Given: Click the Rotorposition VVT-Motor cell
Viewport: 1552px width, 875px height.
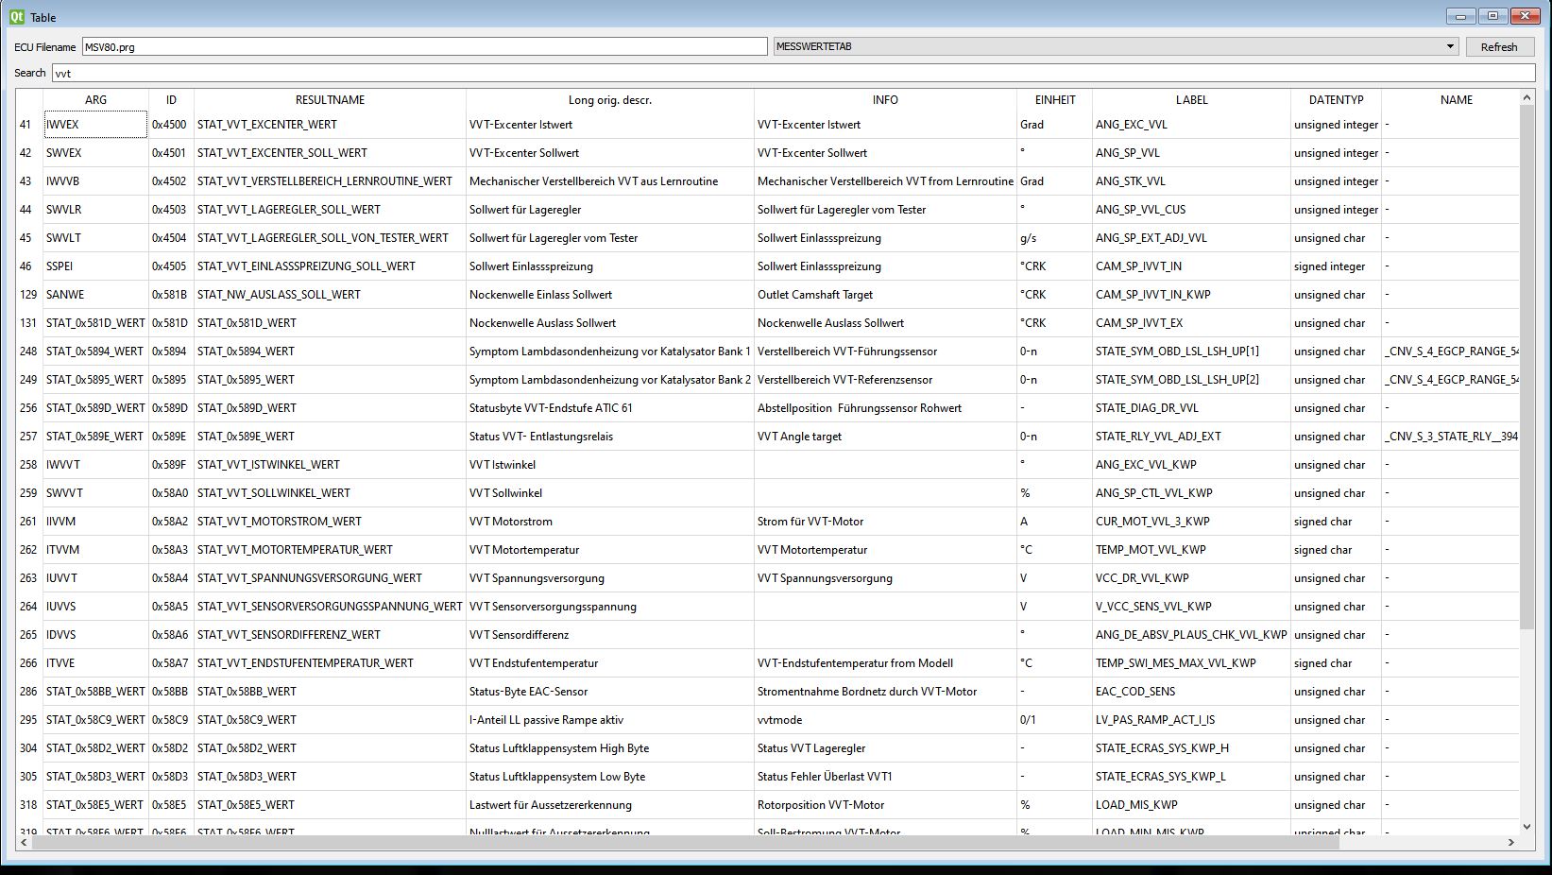Looking at the screenshot, I should click(885, 805).
